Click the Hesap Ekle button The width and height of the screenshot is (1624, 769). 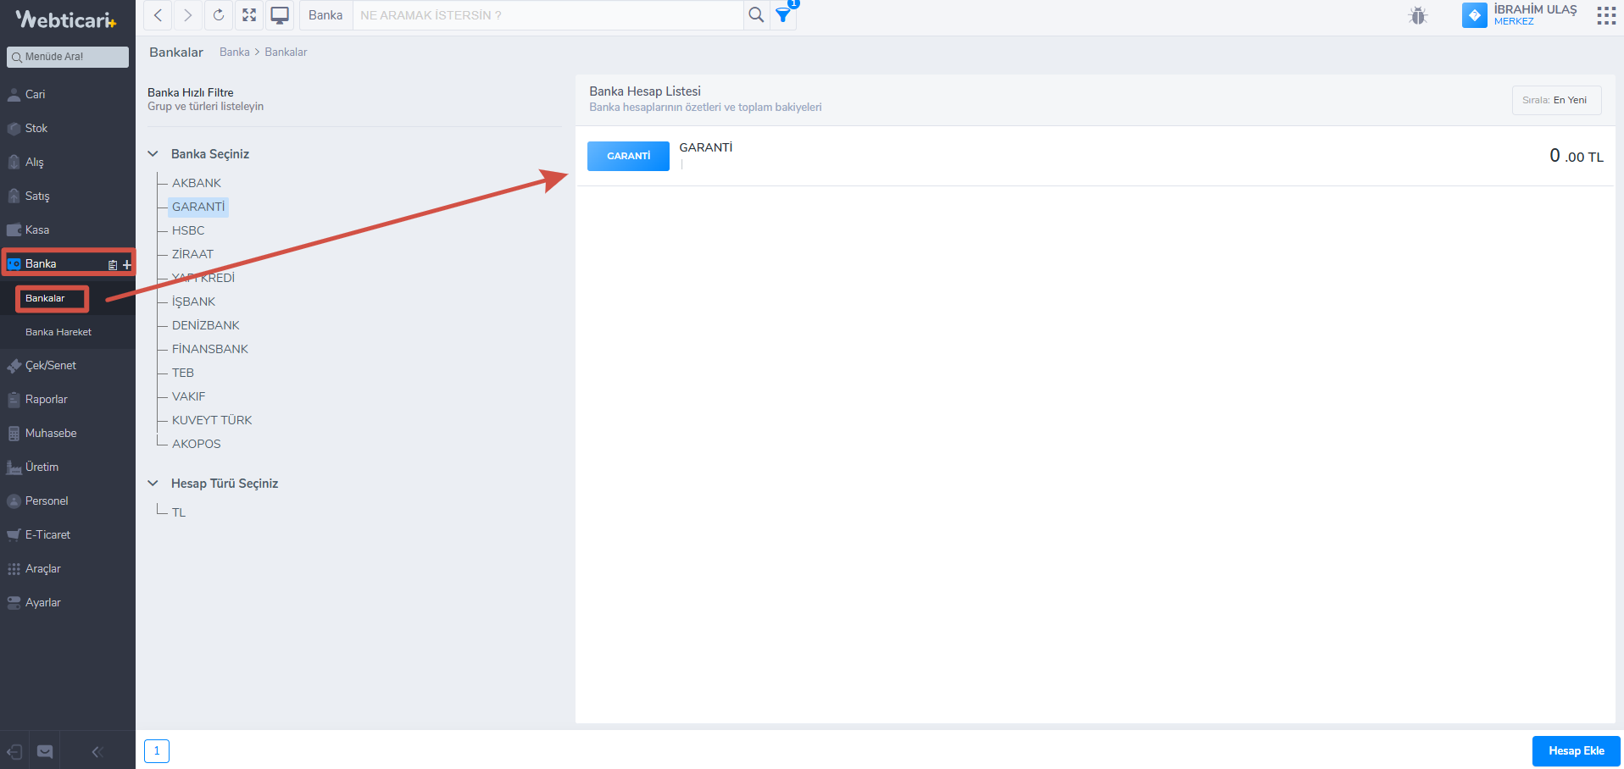point(1576,751)
